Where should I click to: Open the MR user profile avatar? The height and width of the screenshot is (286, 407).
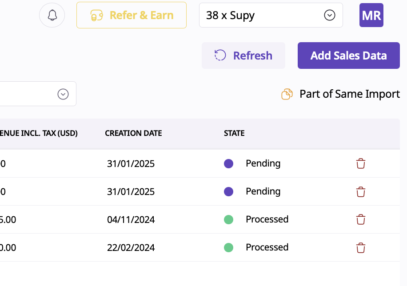pyautogui.click(x=371, y=16)
